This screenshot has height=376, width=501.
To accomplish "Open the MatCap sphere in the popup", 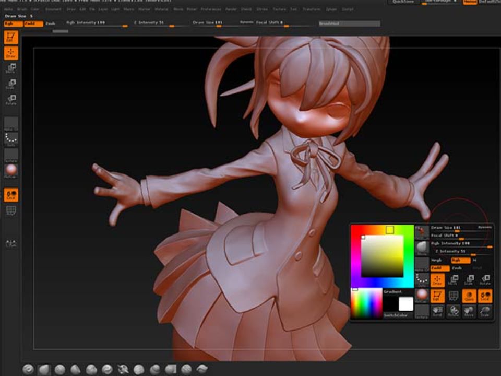I will pos(422,296).
